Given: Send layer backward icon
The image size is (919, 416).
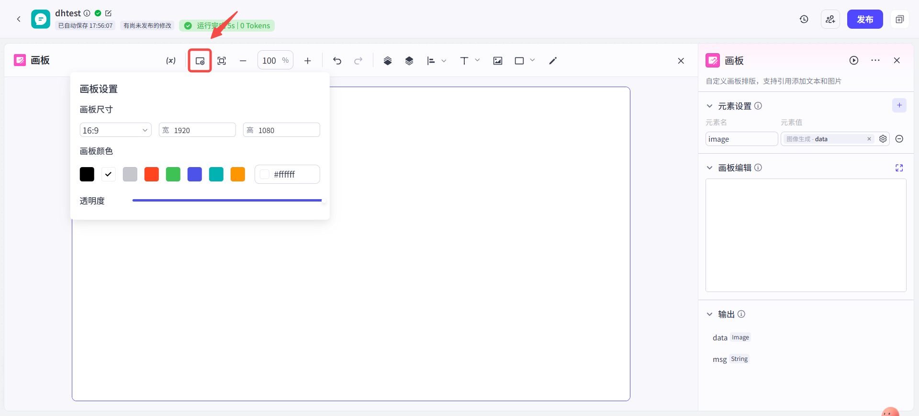Looking at the screenshot, I should (x=409, y=61).
